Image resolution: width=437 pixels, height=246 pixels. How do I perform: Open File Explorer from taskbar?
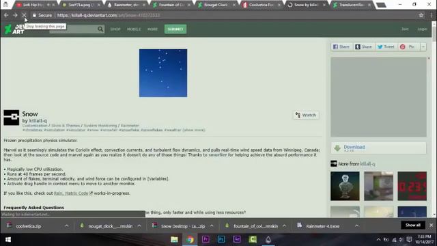pyautogui.click(x=175, y=240)
